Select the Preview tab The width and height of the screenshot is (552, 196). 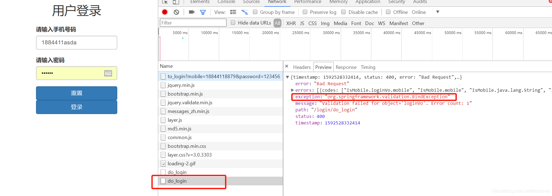(323, 67)
